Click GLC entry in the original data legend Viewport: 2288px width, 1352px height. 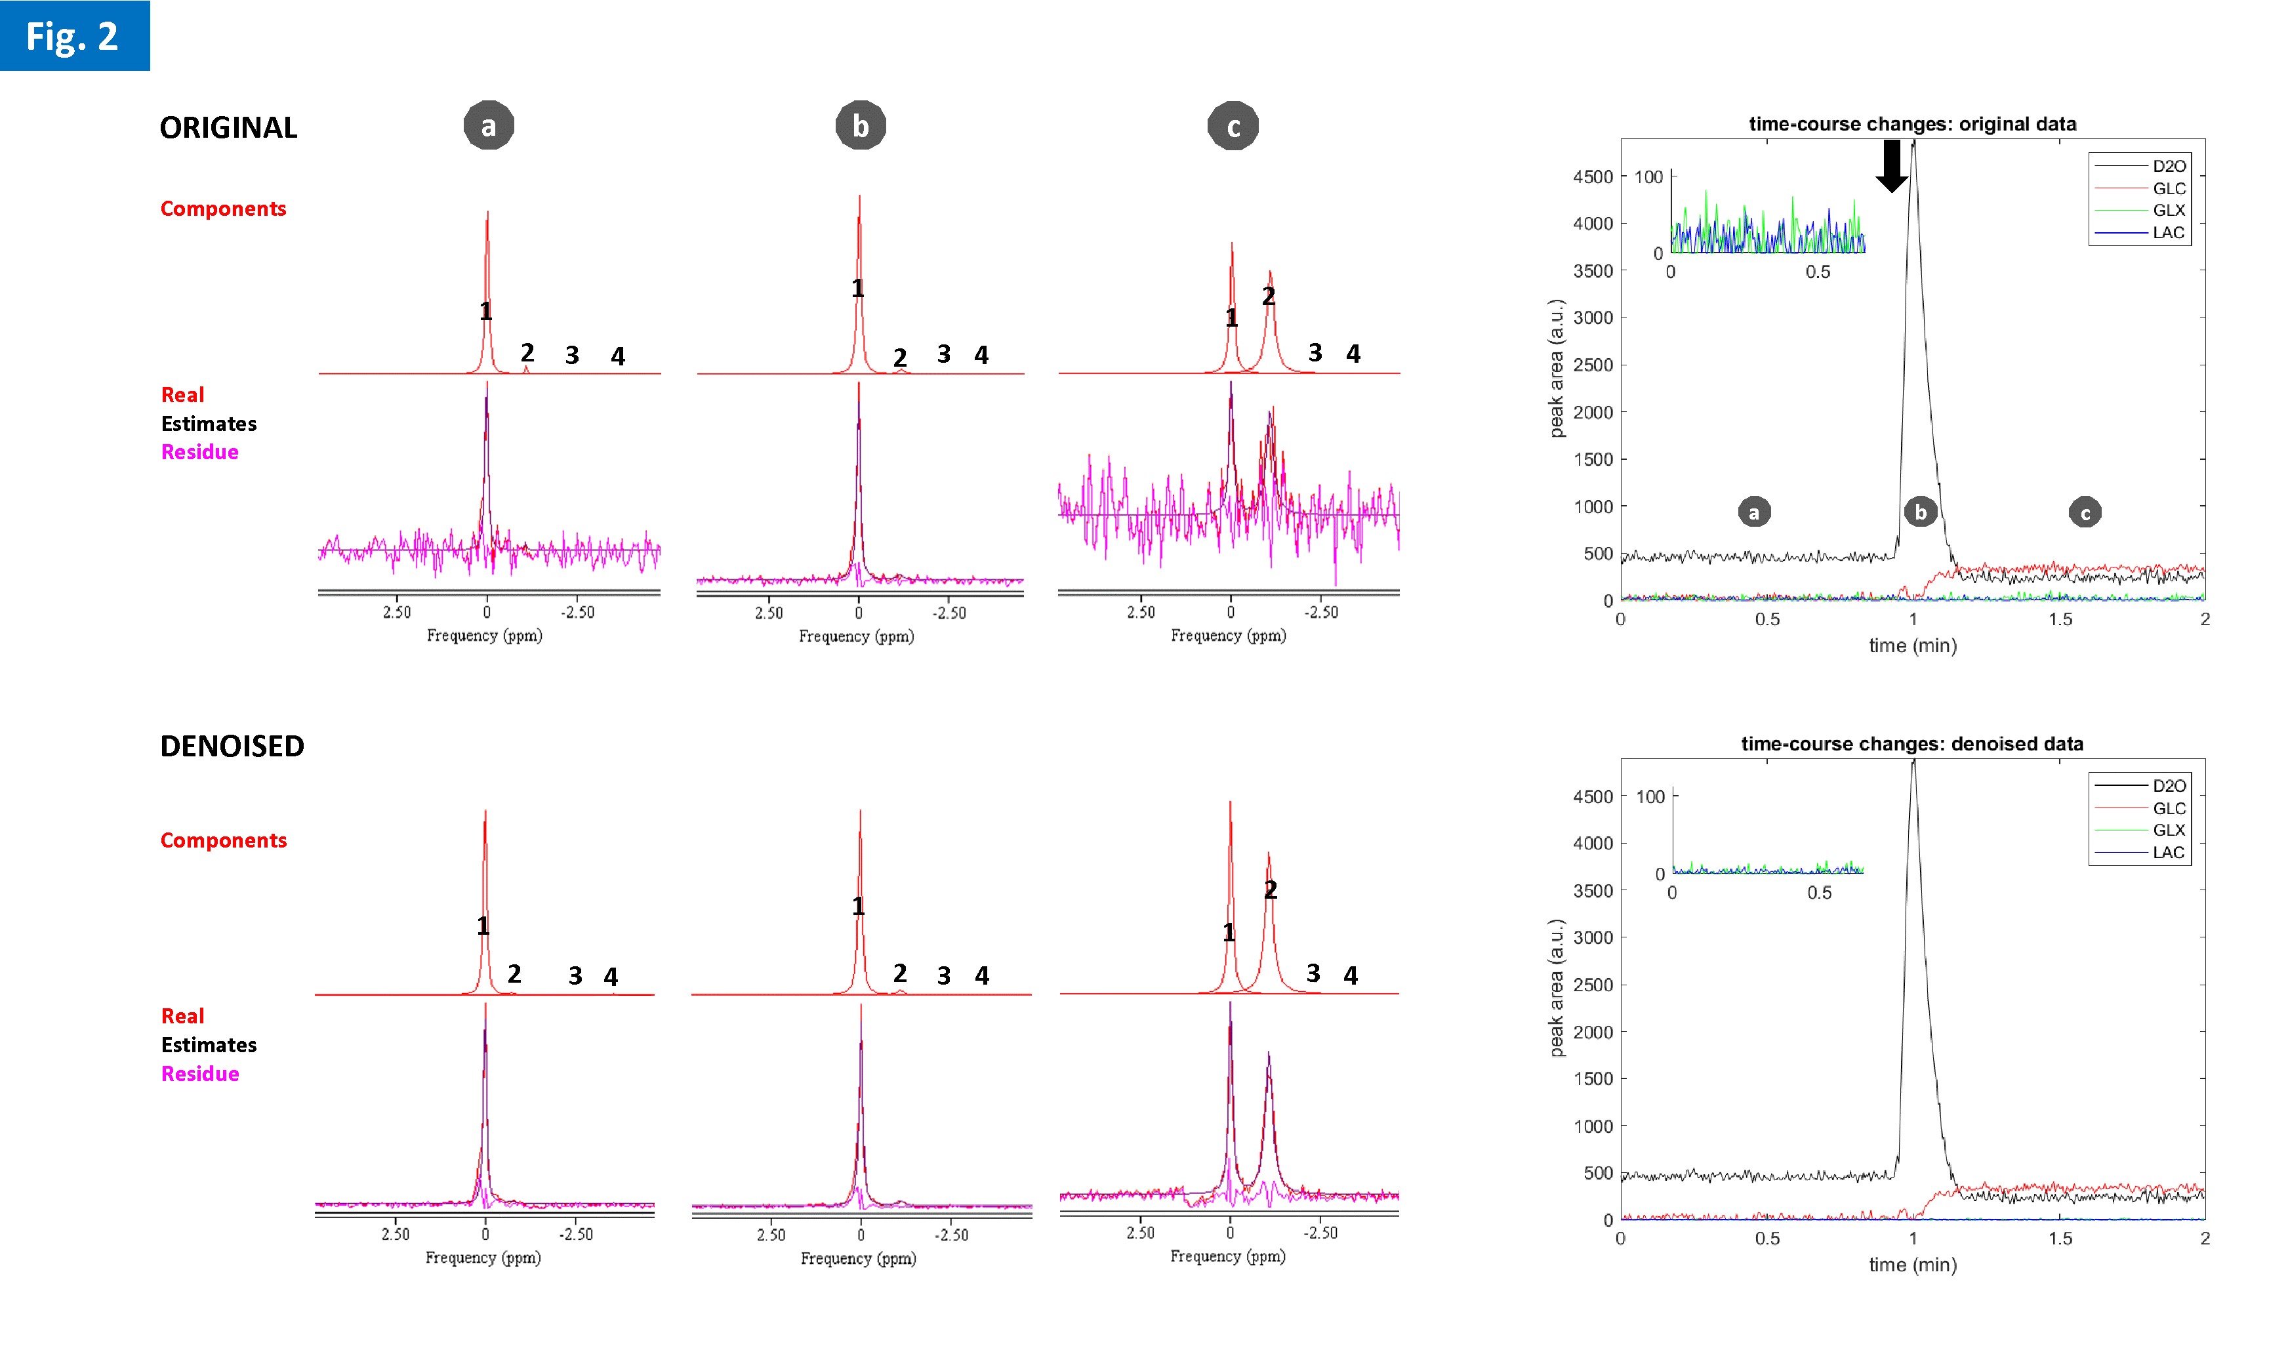click(2168, 188)
